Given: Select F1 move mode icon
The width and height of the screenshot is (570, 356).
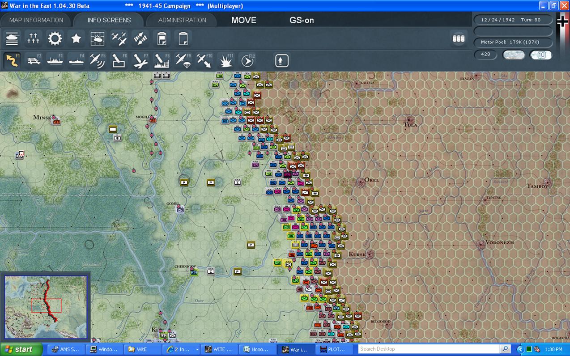Looking at the screenshot, I should (x=12, y=60).
